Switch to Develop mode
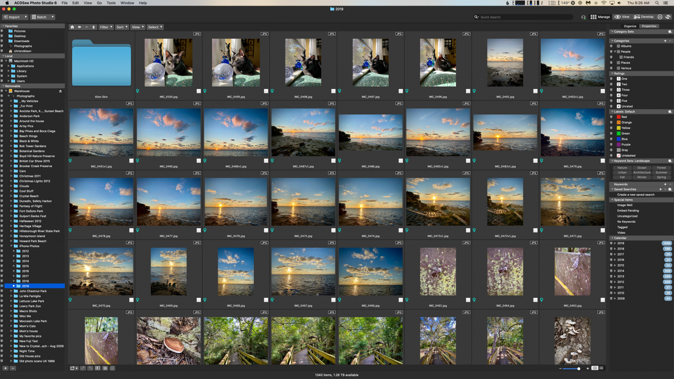Screen dimensions: 674x379 pos(644,17)
